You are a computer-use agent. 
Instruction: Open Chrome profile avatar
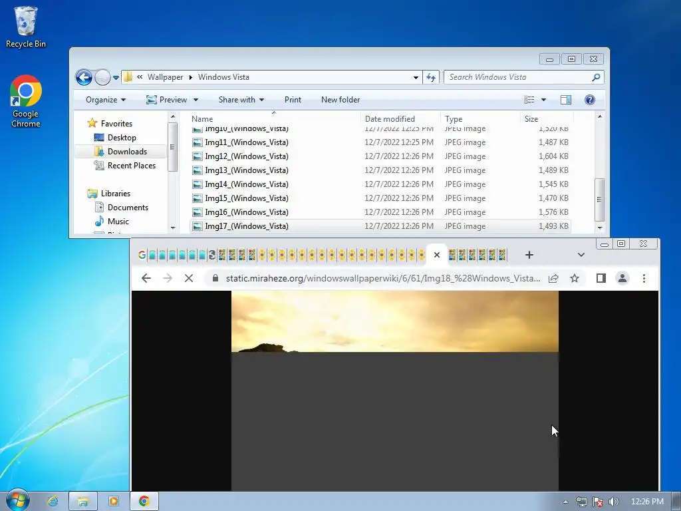tap(622, 279)
